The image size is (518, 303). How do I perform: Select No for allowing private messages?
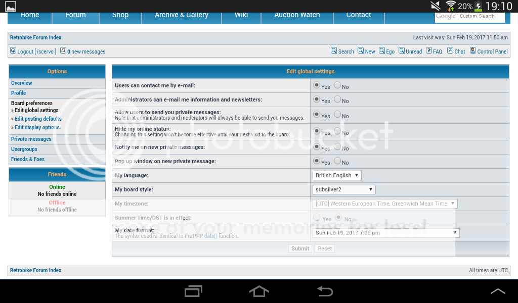coord(337,115)
